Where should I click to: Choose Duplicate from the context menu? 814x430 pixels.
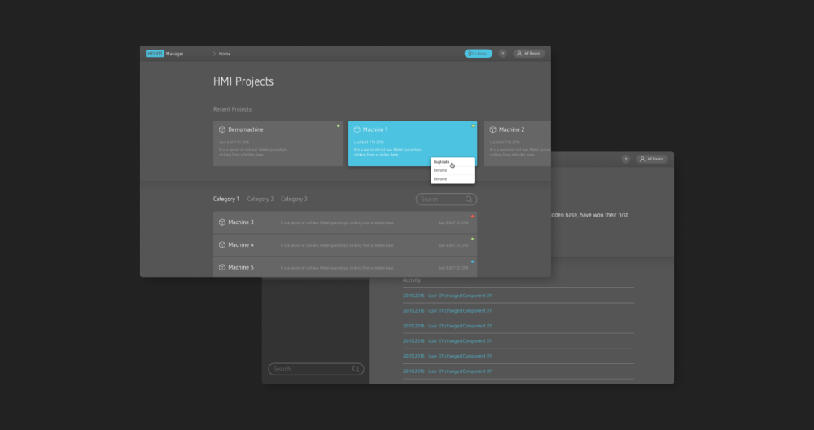(x=441, y=162)
